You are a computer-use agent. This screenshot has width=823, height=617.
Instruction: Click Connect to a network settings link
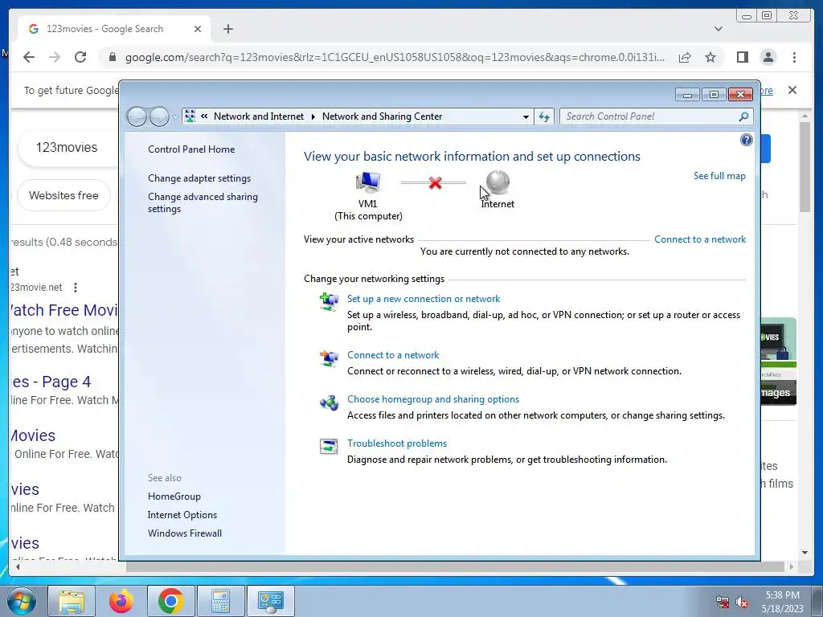pos(392,354)
